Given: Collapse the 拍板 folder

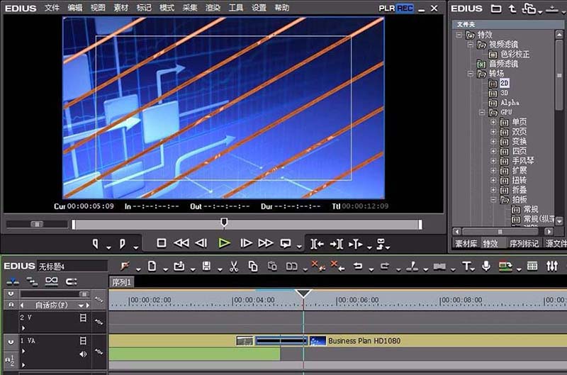Looking at the screenshot, I should click(493, 200).
